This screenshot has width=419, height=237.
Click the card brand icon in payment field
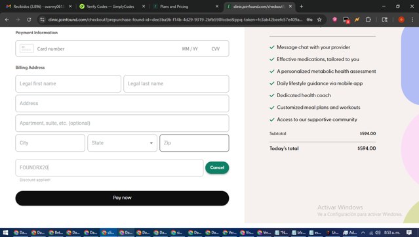(x=26, y=49)
